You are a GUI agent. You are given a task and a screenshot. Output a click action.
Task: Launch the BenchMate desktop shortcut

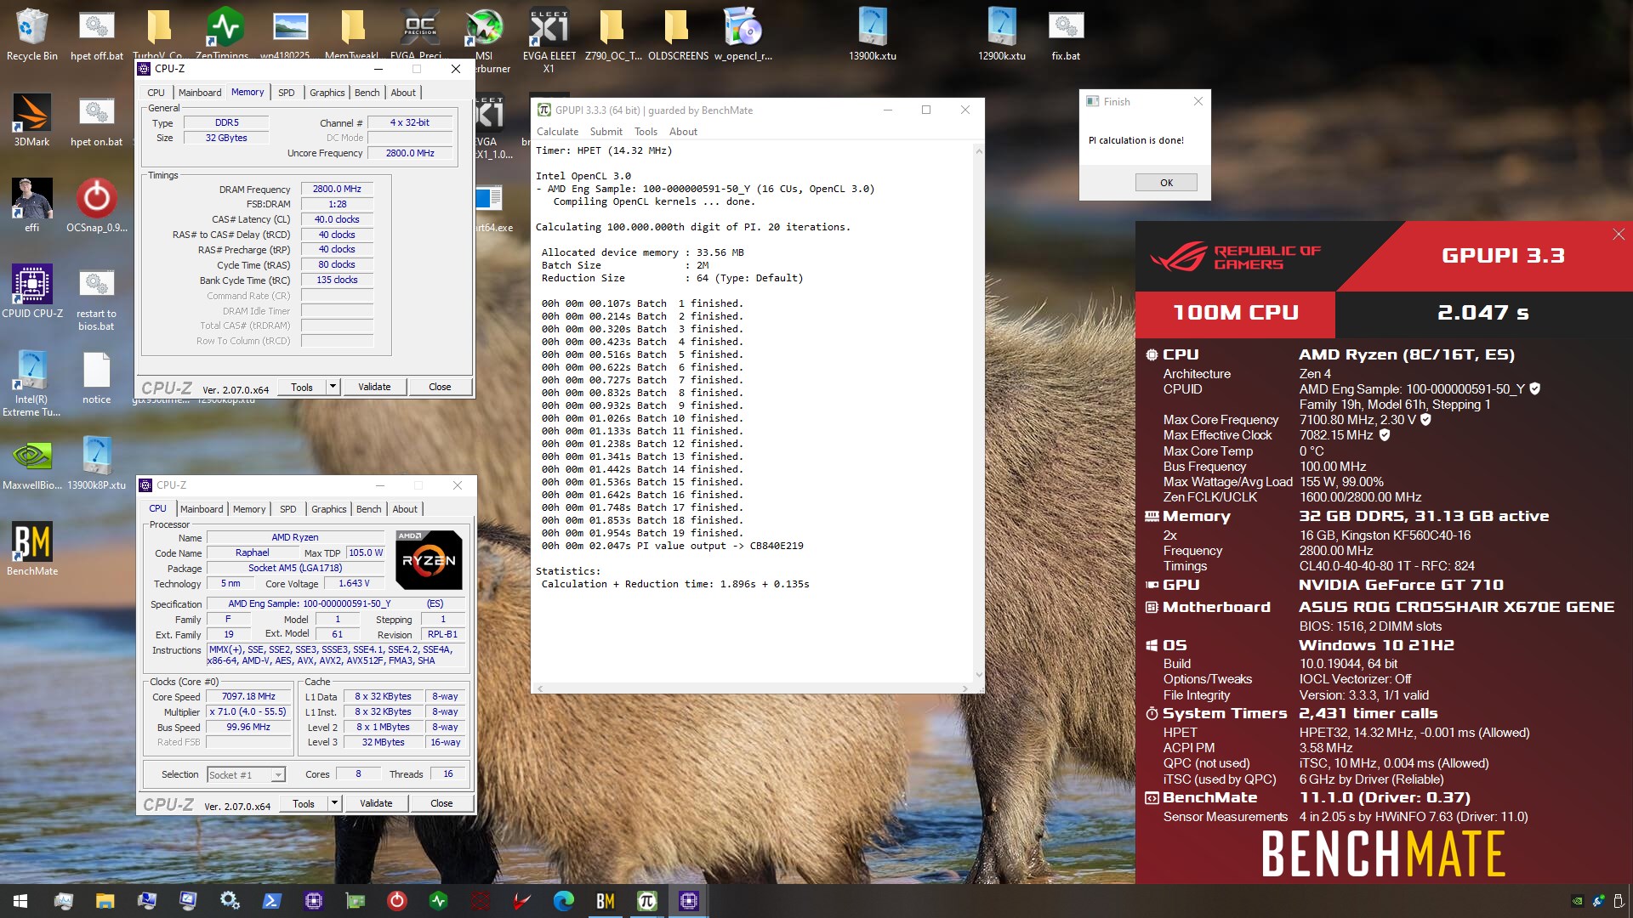[32, 548]
